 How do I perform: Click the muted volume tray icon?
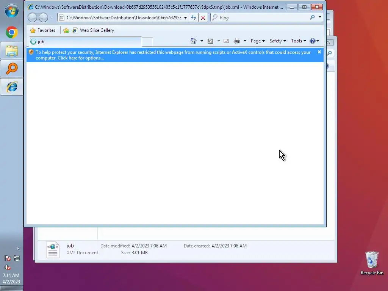8,267
